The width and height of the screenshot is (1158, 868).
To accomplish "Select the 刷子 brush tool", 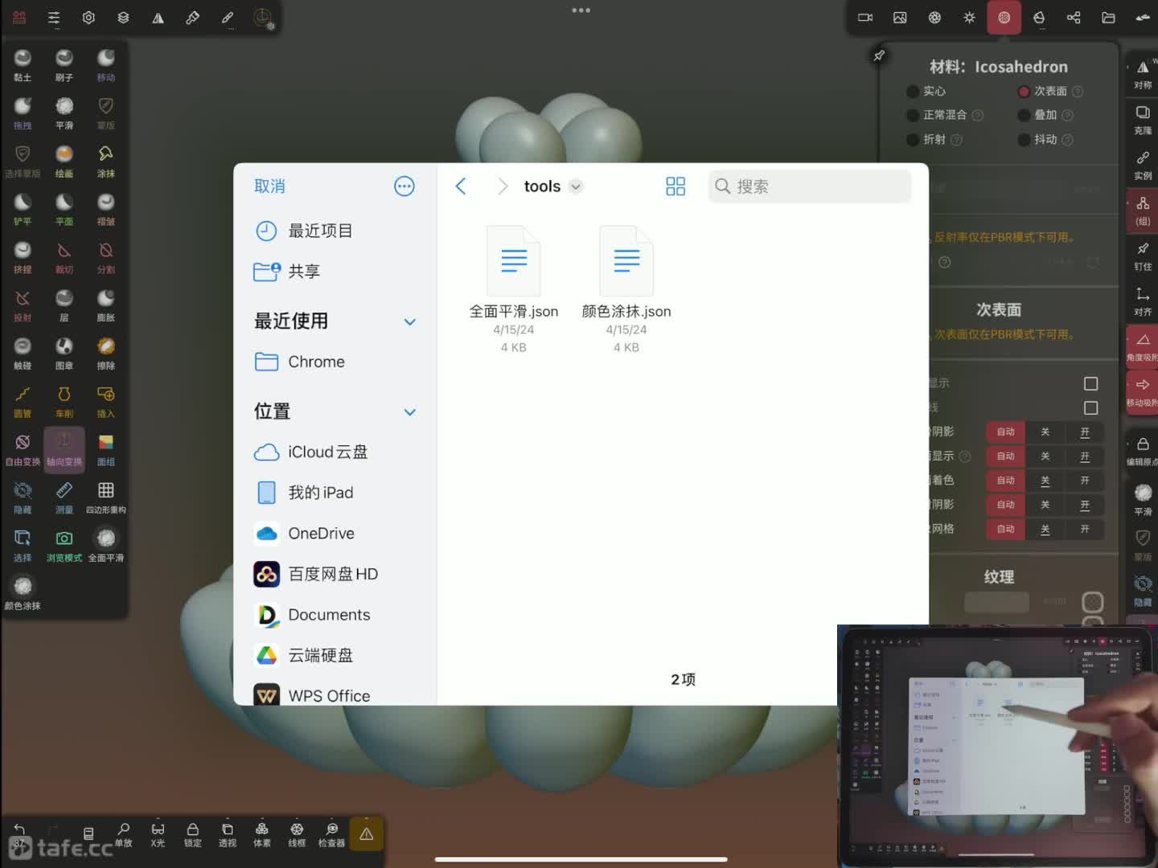I will click(x=64, y=64).
